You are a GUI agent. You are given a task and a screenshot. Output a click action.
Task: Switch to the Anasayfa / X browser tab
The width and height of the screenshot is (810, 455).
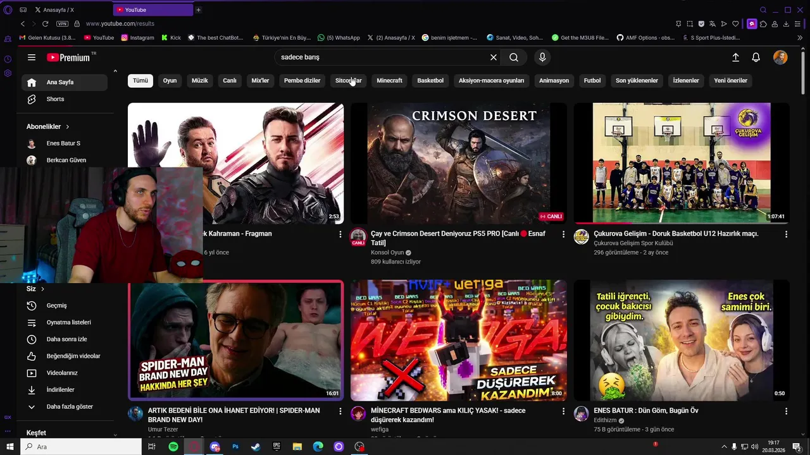click(x=70, y=9)
